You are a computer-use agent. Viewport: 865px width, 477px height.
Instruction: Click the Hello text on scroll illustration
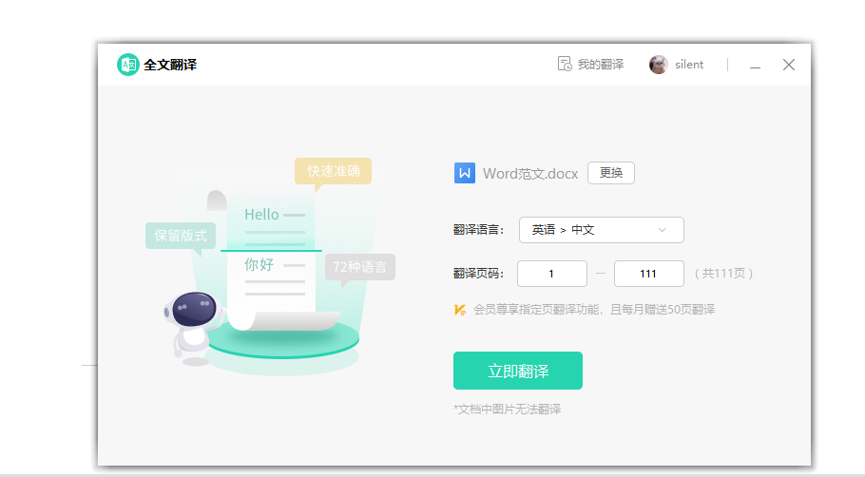[x=261, y=215]
